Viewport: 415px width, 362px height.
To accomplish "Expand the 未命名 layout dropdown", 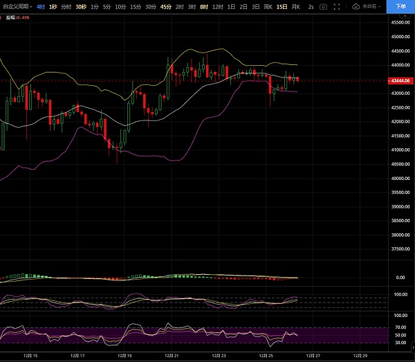I will 371,6.
